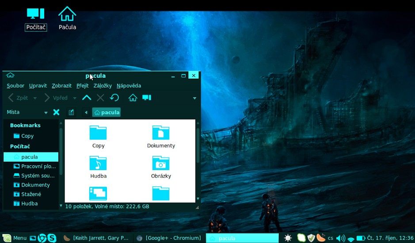Open the Upravit menu
This screenshot has width=415, height=243.
click(38, 86)
